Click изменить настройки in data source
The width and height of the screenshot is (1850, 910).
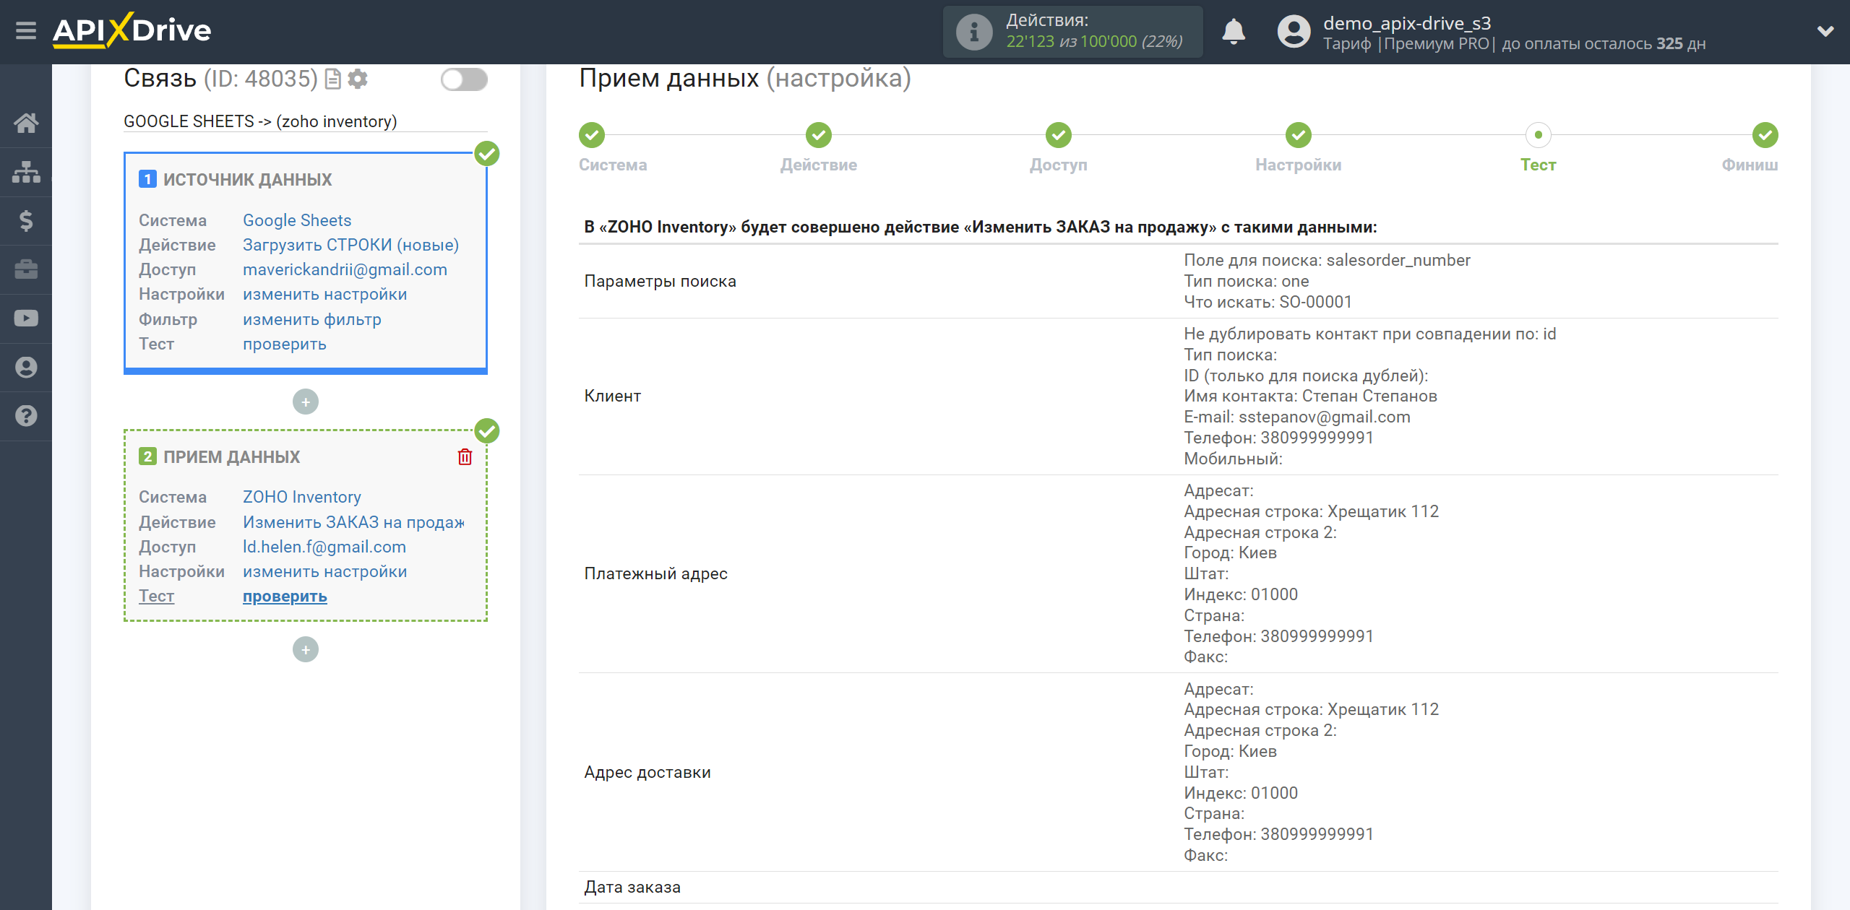coord(324,294)
